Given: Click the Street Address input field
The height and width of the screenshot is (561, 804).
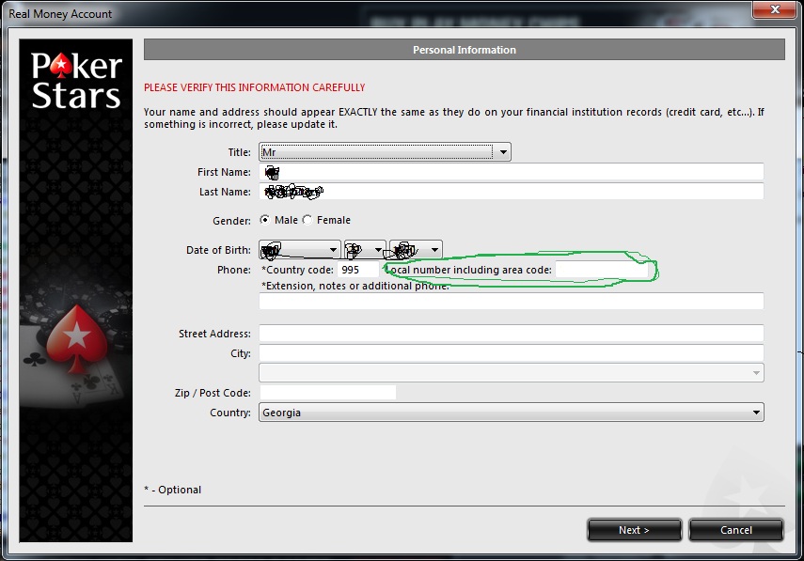Looking at the screenshot, I should point(512,334).
